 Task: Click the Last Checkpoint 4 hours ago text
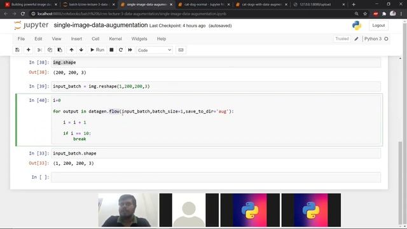click(x=177, y=25)
